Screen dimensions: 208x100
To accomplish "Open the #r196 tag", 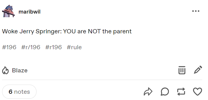I will click(x=54, y=47).
